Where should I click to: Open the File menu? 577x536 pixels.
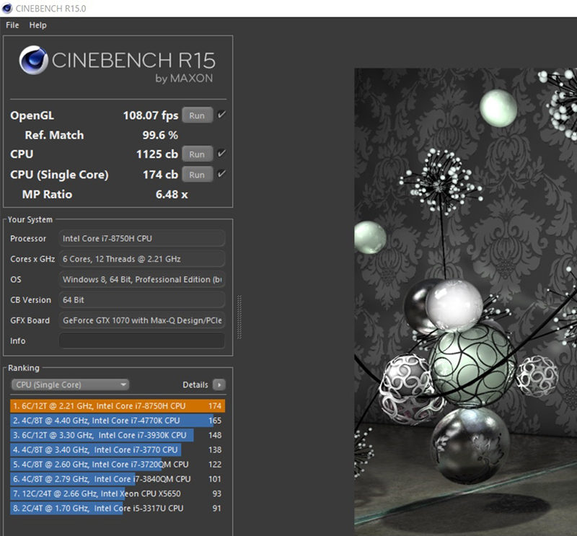[12, 25]
